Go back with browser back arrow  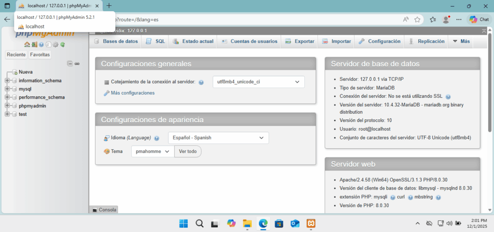7,19
